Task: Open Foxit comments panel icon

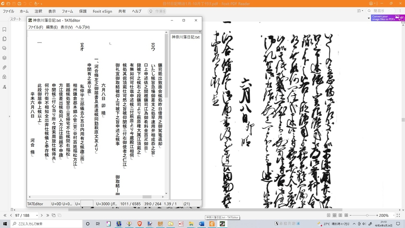Action: pos(4,48)
